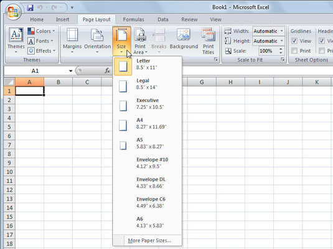Select column G header
The width and height of the screenshot is (333, 249).
click(202, 82)
